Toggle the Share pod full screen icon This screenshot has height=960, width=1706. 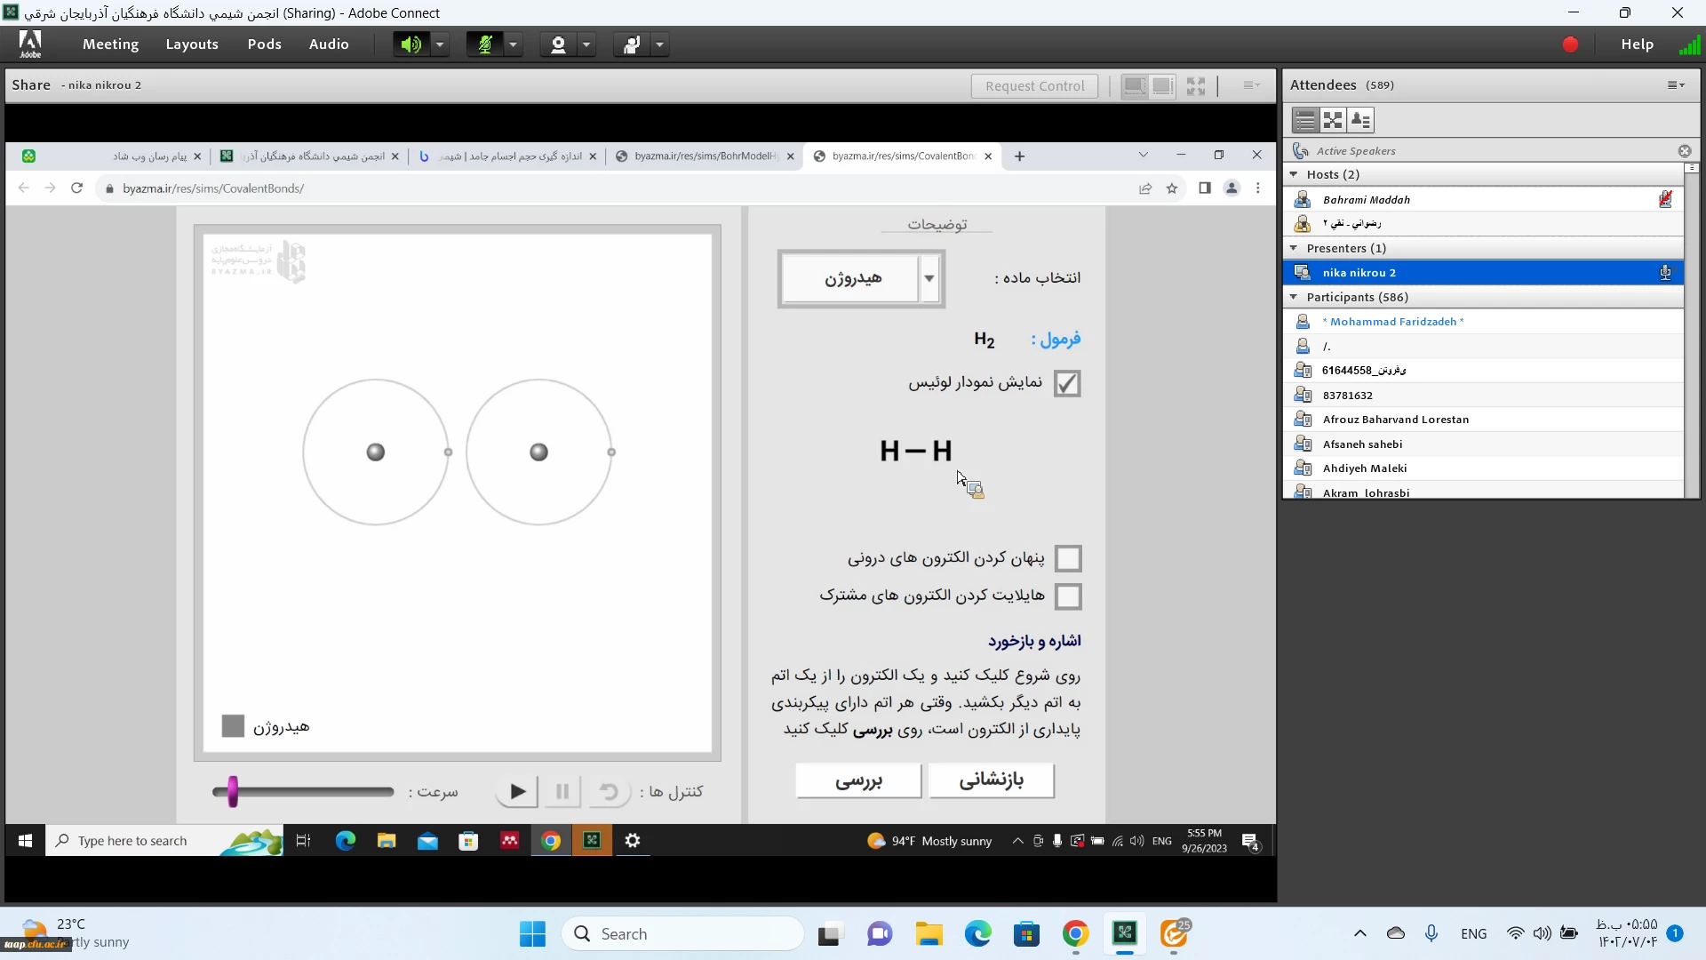(x=1196, y=86)
